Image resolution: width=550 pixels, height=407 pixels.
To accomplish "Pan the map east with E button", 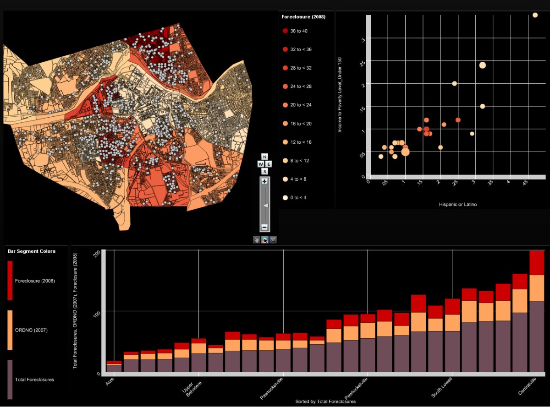I will [x=269, y=164].
